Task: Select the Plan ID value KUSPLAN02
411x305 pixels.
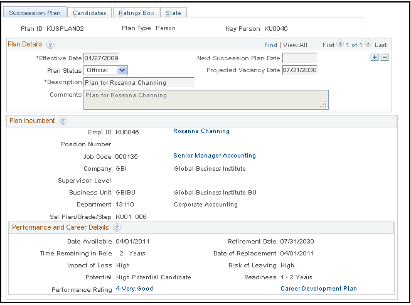Action: click(x=65, y=29)
